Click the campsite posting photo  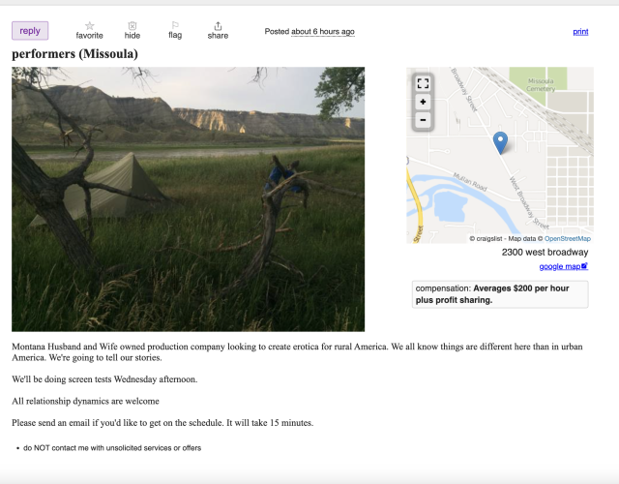[x=189, y=199]
